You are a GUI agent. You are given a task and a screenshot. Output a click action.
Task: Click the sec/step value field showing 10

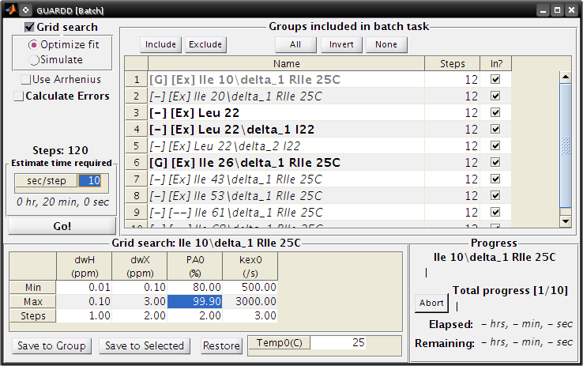click(x=89, y=181)
